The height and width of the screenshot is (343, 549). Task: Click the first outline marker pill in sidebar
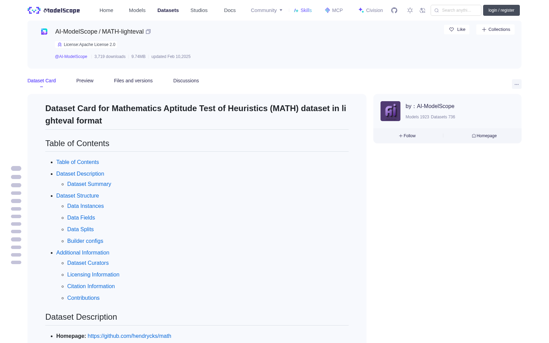(16, 168)
